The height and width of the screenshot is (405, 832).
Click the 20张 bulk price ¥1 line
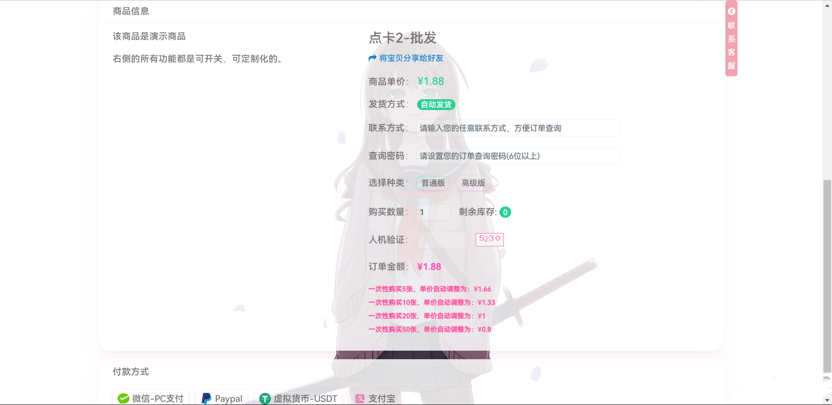tap(427, 316)
